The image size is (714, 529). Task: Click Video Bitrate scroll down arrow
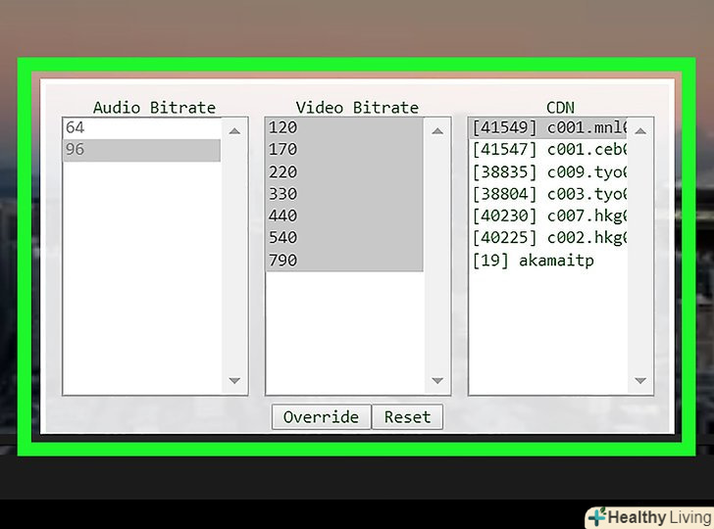pos(436,381)
